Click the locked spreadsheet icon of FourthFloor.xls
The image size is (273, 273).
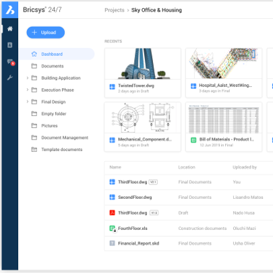(x=113, y=229)
